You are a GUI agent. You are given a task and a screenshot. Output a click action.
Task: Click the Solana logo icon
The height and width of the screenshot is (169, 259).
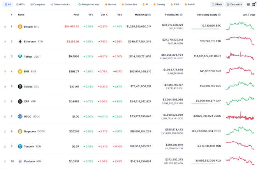pos(20,86)
